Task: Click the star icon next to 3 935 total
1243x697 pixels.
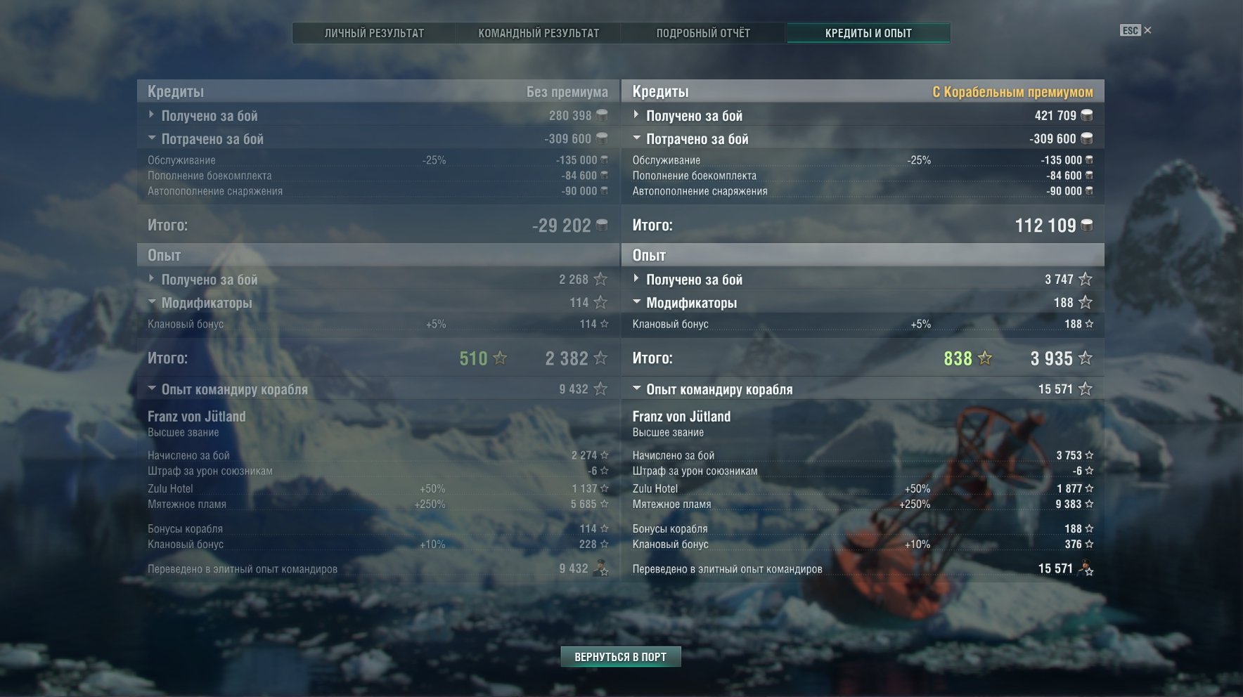Action: coord(1086,358)
